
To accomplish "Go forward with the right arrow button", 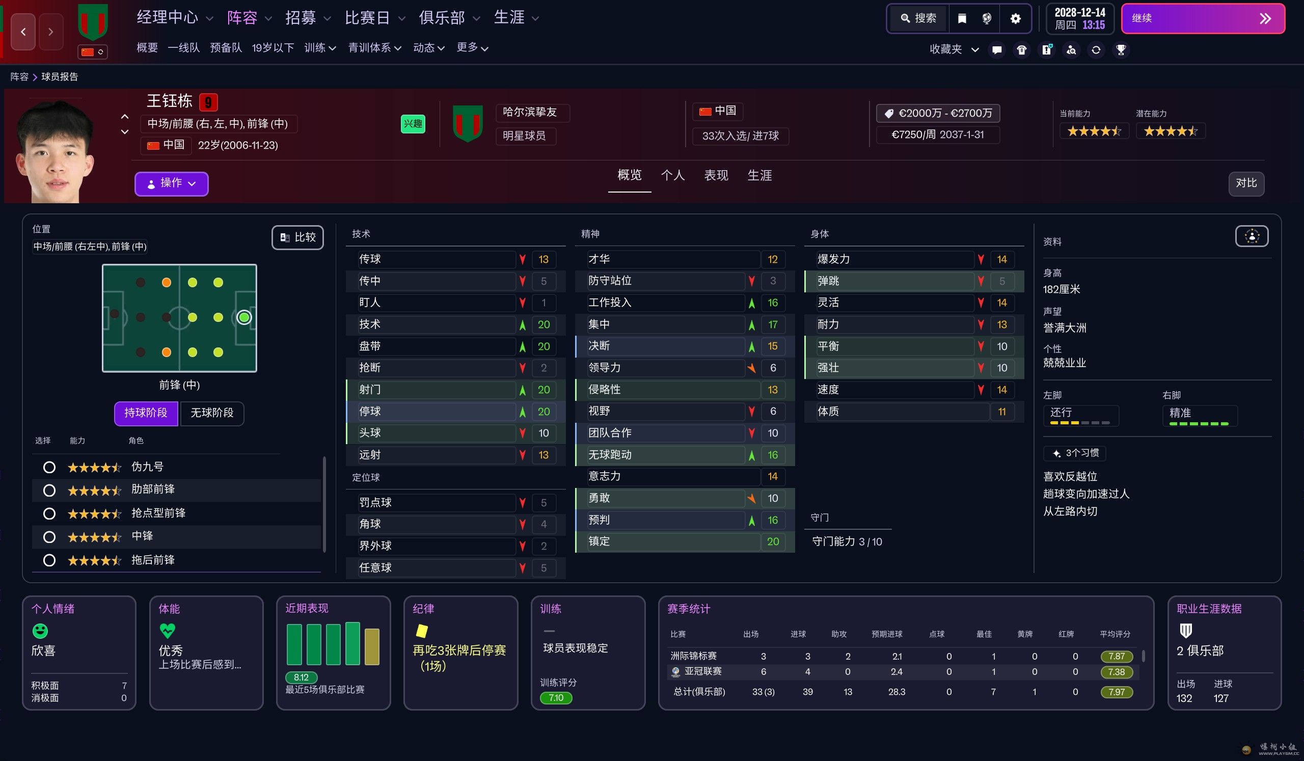I will tap(50, 32).
